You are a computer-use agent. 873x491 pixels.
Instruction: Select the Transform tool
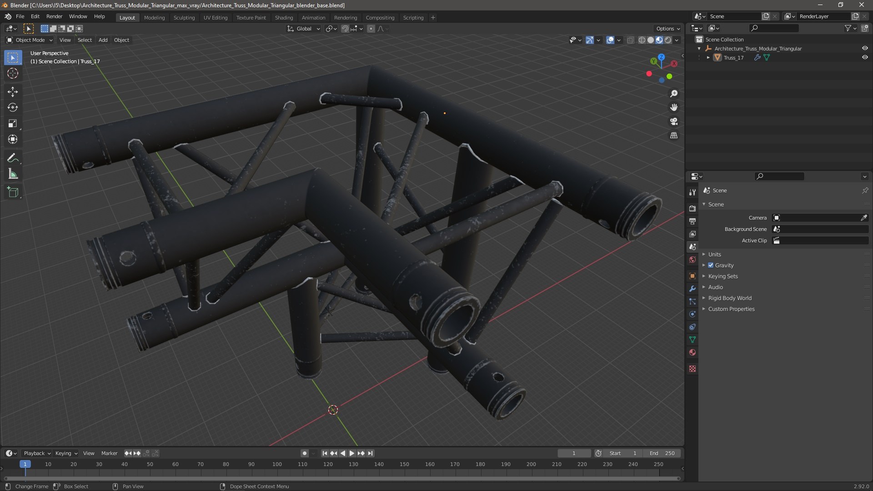13,140
